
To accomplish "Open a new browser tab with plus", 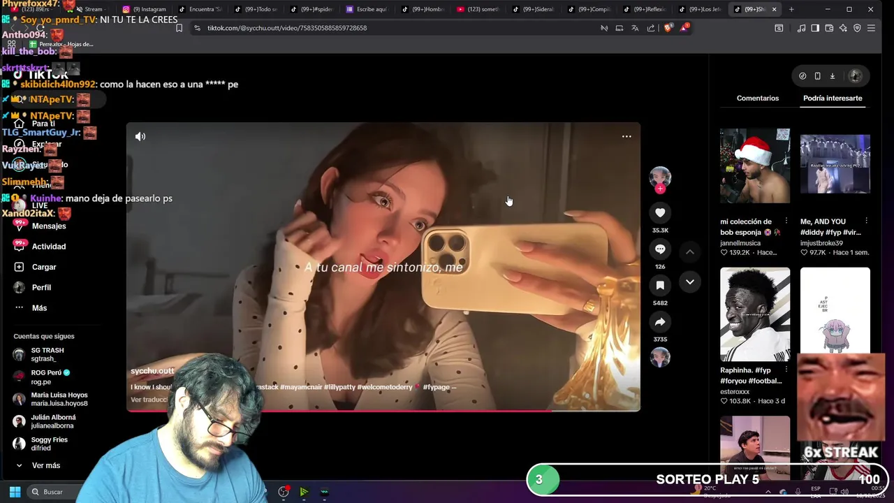I will (x=791, y=9).
